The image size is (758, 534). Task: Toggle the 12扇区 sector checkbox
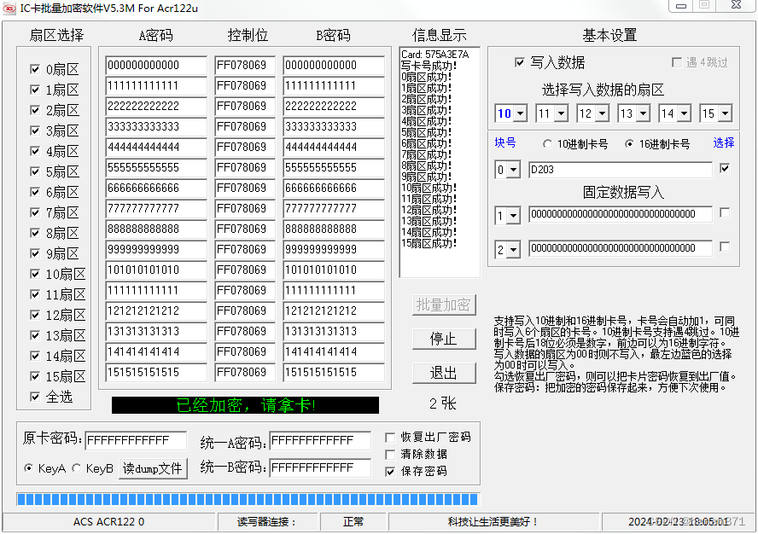pos(35,315)
